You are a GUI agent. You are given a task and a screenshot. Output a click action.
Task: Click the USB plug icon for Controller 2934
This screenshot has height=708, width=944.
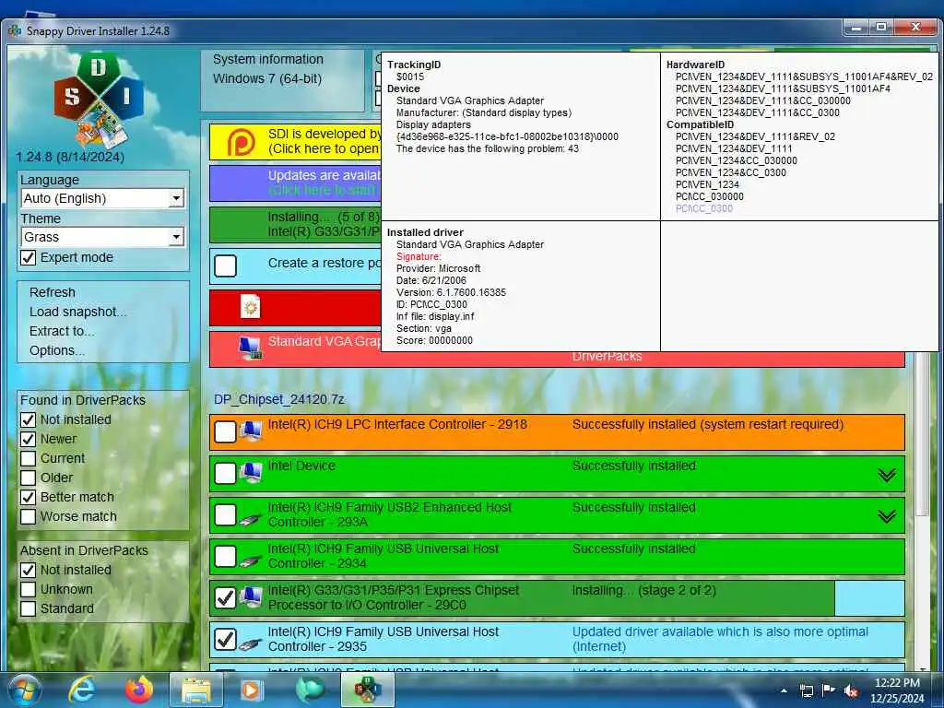pyautogui.click(x=250, y=560)
